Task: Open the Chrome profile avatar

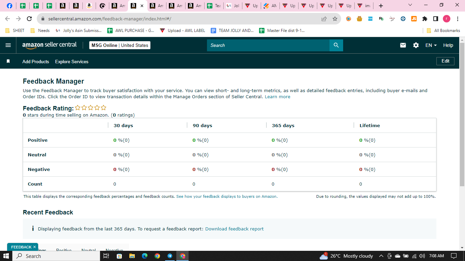Action: [447, 19]
